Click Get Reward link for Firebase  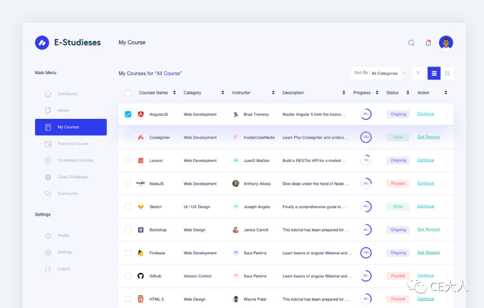point(428,252)
